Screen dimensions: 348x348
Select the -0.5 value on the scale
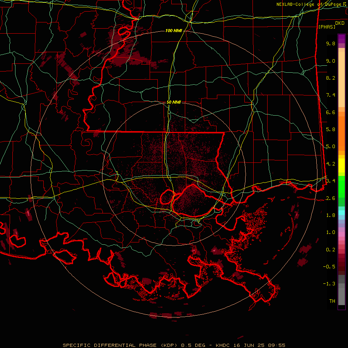(x=329, y=267)
